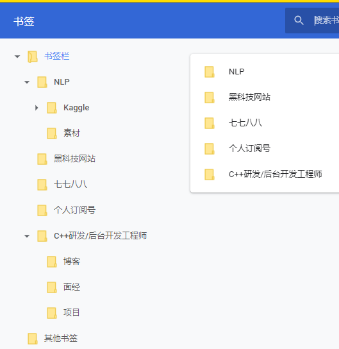This screenshot has height=349, width=339.
Task: Select NLP text in the list card
Action: click(236, 72)
